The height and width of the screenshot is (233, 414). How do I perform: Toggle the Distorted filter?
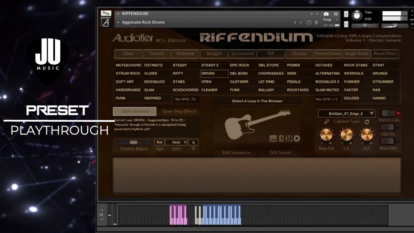pyautogui.click(x=185, y=53)
